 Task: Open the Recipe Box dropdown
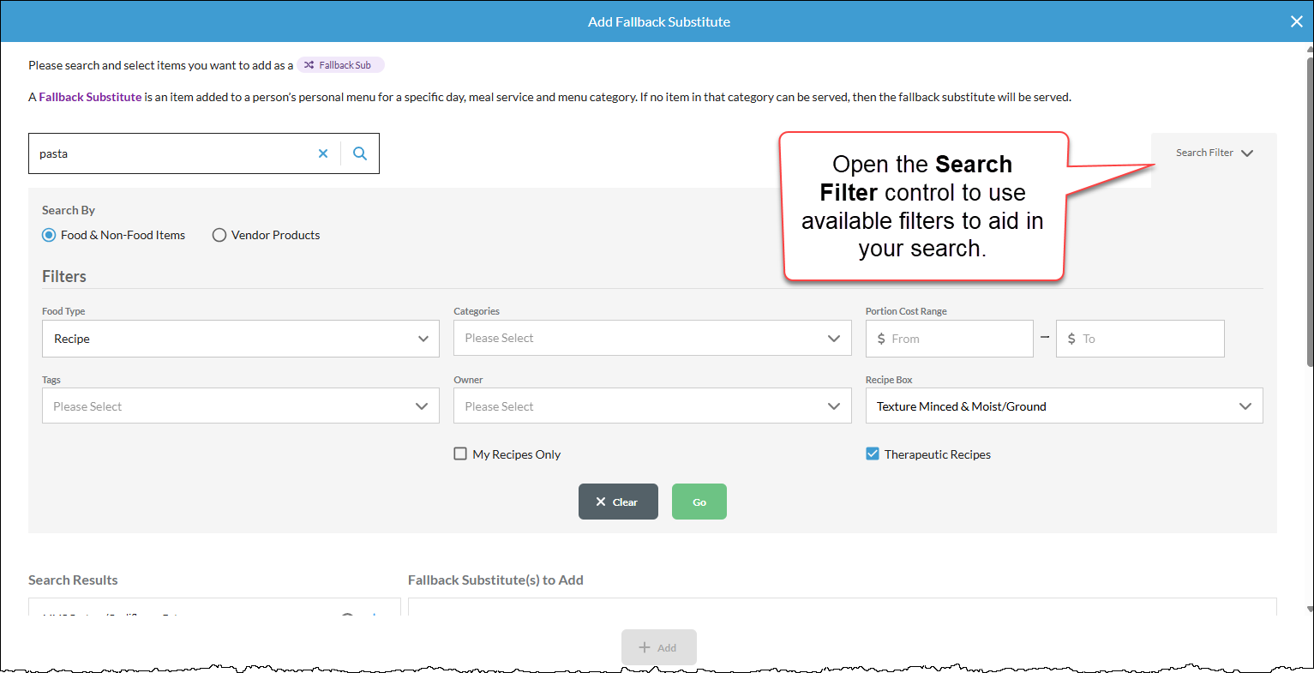coord(1065,406)
